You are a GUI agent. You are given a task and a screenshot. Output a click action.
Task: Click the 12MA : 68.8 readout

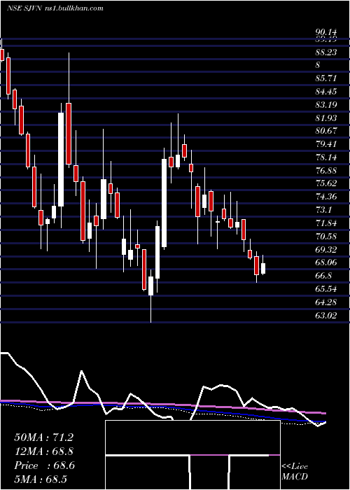tap(43, 451)
